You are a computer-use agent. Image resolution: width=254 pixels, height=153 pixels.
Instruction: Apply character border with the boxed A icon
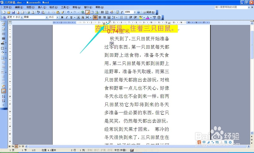click(x=78, y=17)
